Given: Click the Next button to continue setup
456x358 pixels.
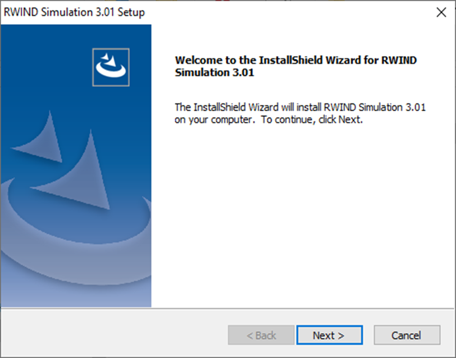Looking at the screenshot, I should pos(330,335).
